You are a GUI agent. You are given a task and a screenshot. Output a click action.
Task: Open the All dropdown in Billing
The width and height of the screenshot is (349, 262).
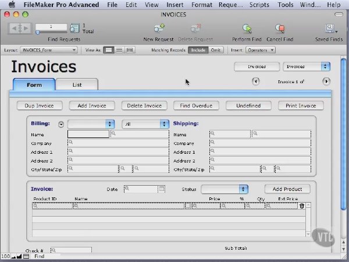coord(145,124)
